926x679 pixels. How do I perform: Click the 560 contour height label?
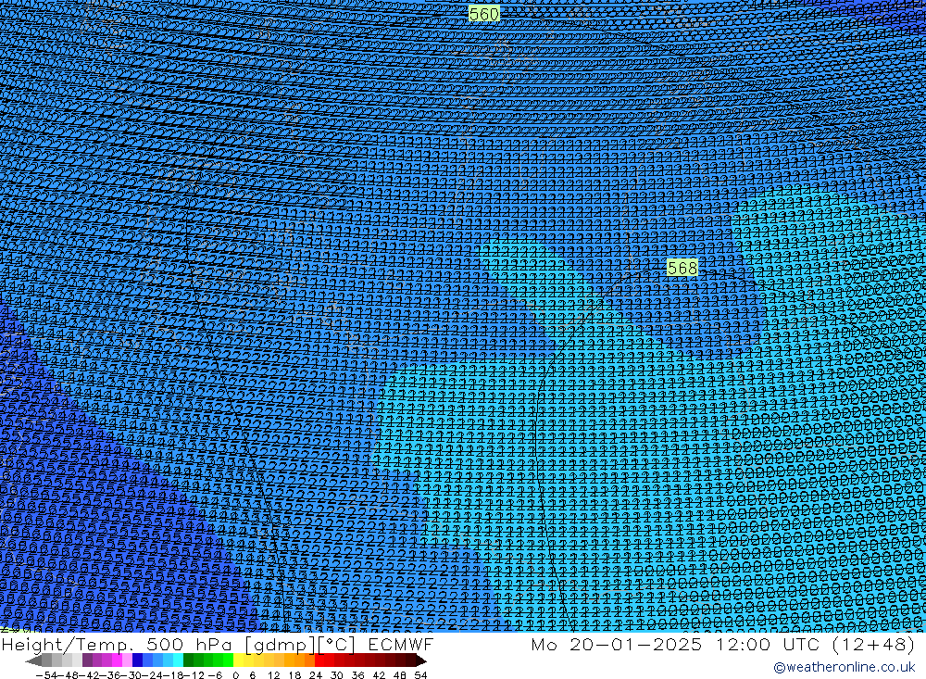coord(483,13)
